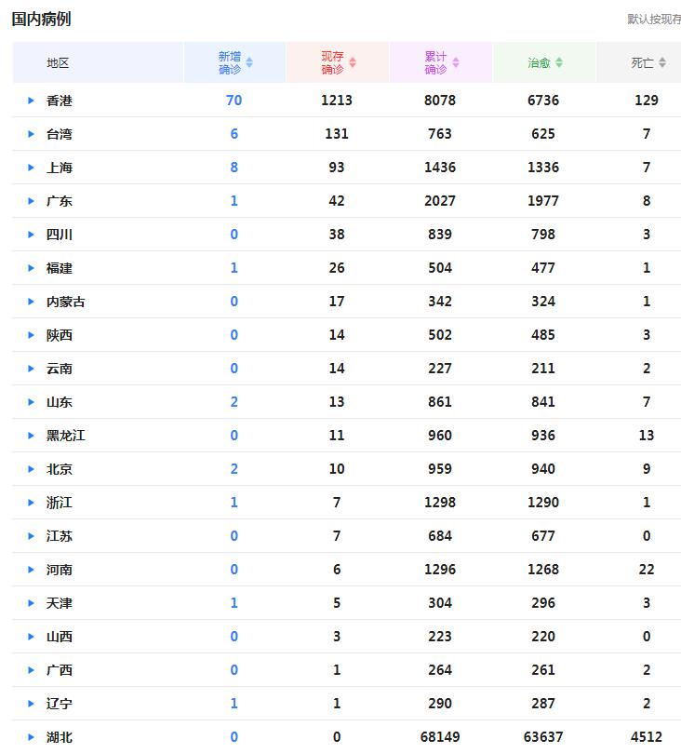Expand the 湖北 region row
Image resolution: width=681 pixels, height=753 pixels.
31,737
